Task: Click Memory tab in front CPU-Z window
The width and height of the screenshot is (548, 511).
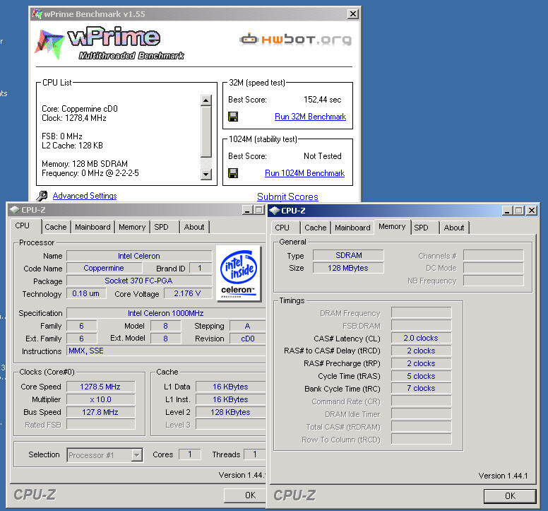Action: [392, 227]
